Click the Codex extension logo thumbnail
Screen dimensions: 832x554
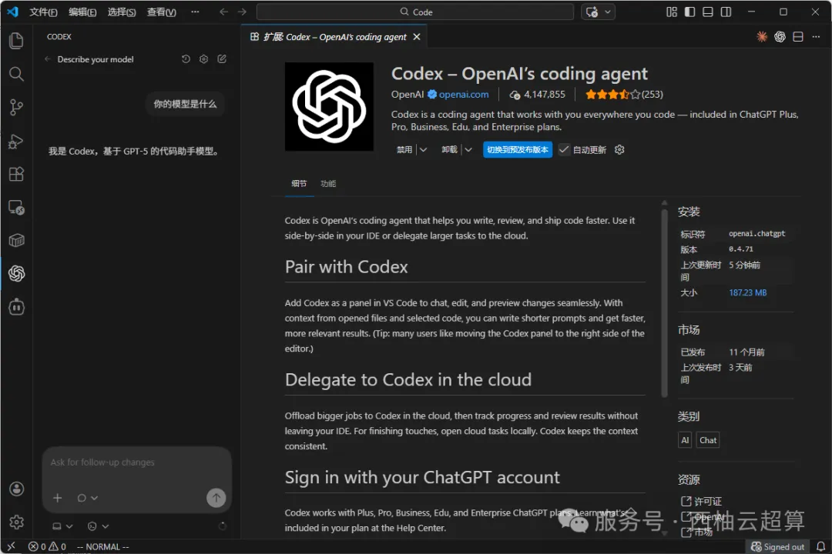pos(329,106)
